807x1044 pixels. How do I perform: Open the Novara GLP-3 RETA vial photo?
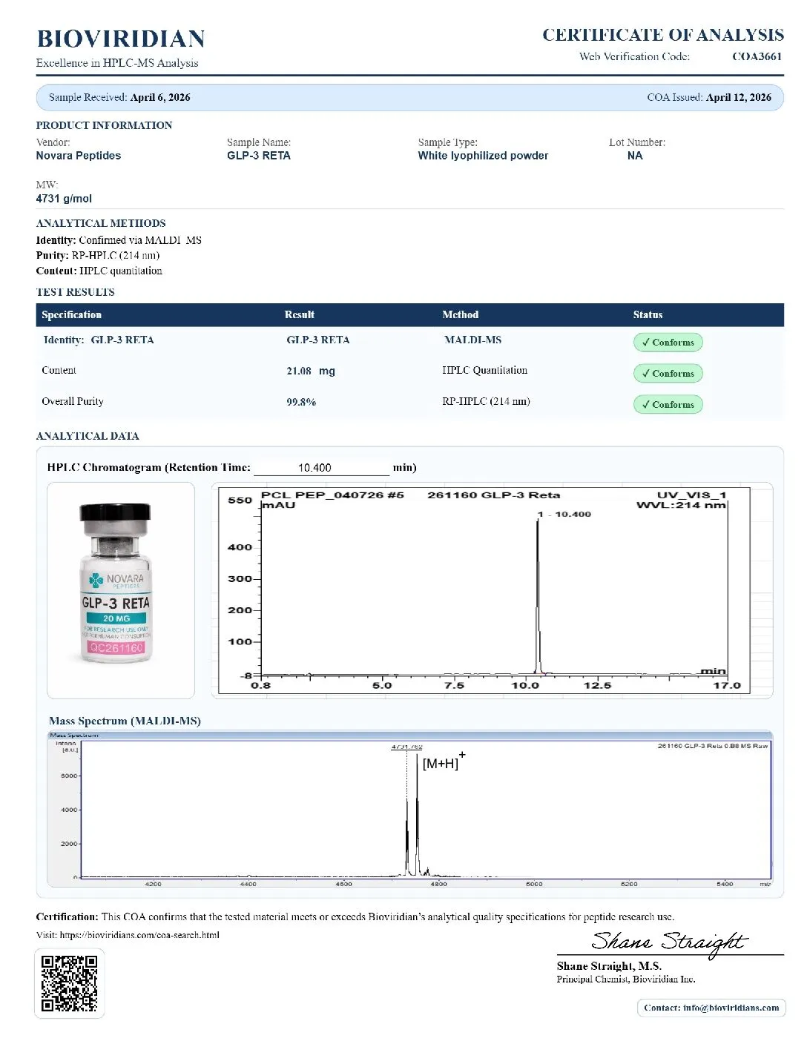point(121,590)
